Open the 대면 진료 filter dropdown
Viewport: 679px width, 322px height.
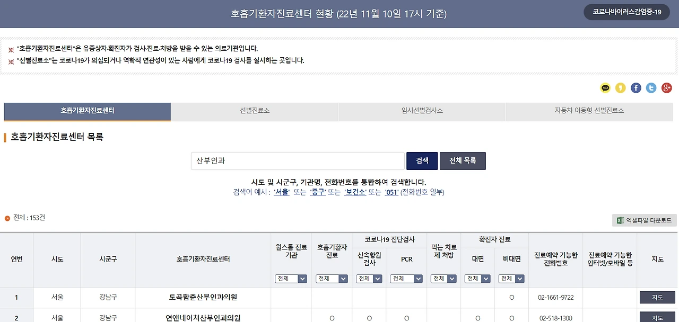477,278
